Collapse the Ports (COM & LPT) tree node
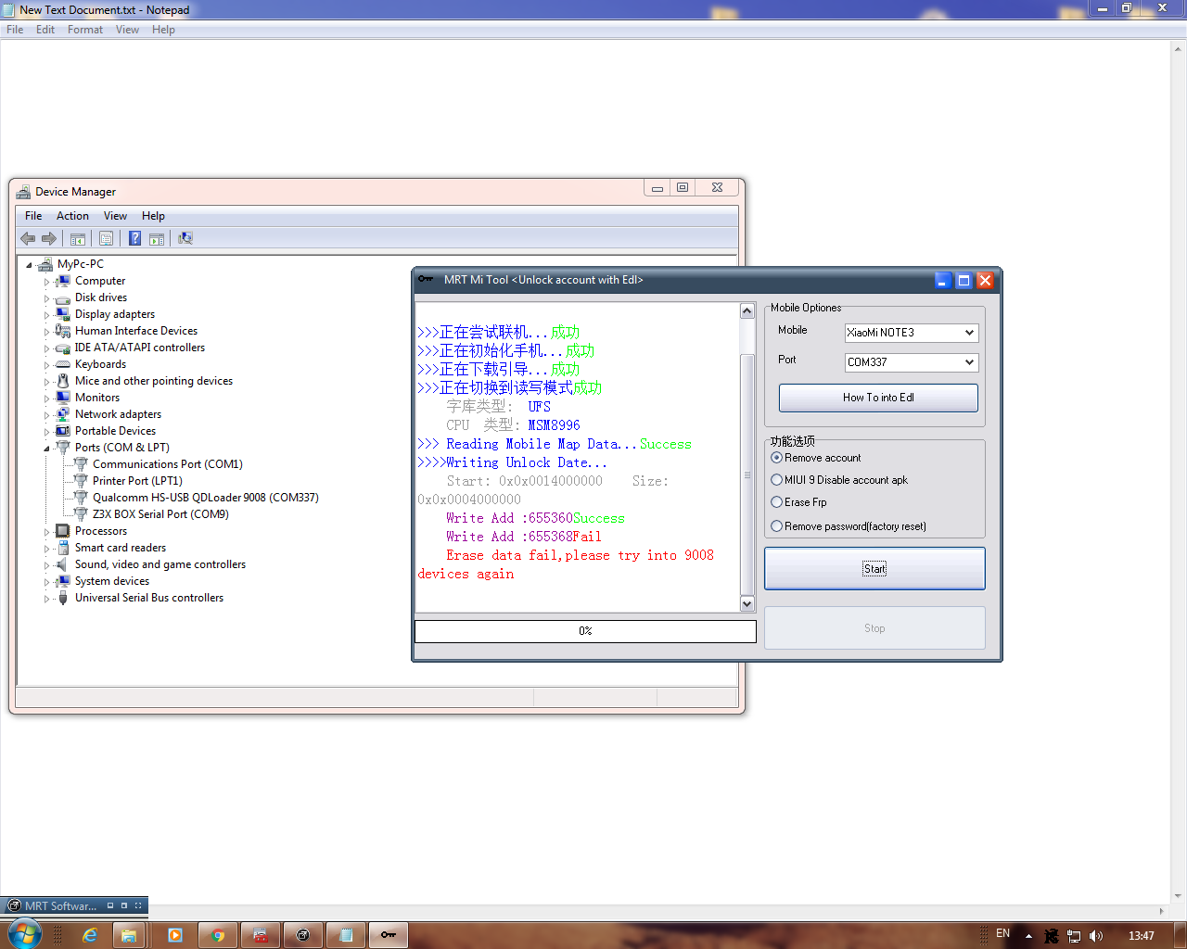1187x949 pixels. click(46, 449)
